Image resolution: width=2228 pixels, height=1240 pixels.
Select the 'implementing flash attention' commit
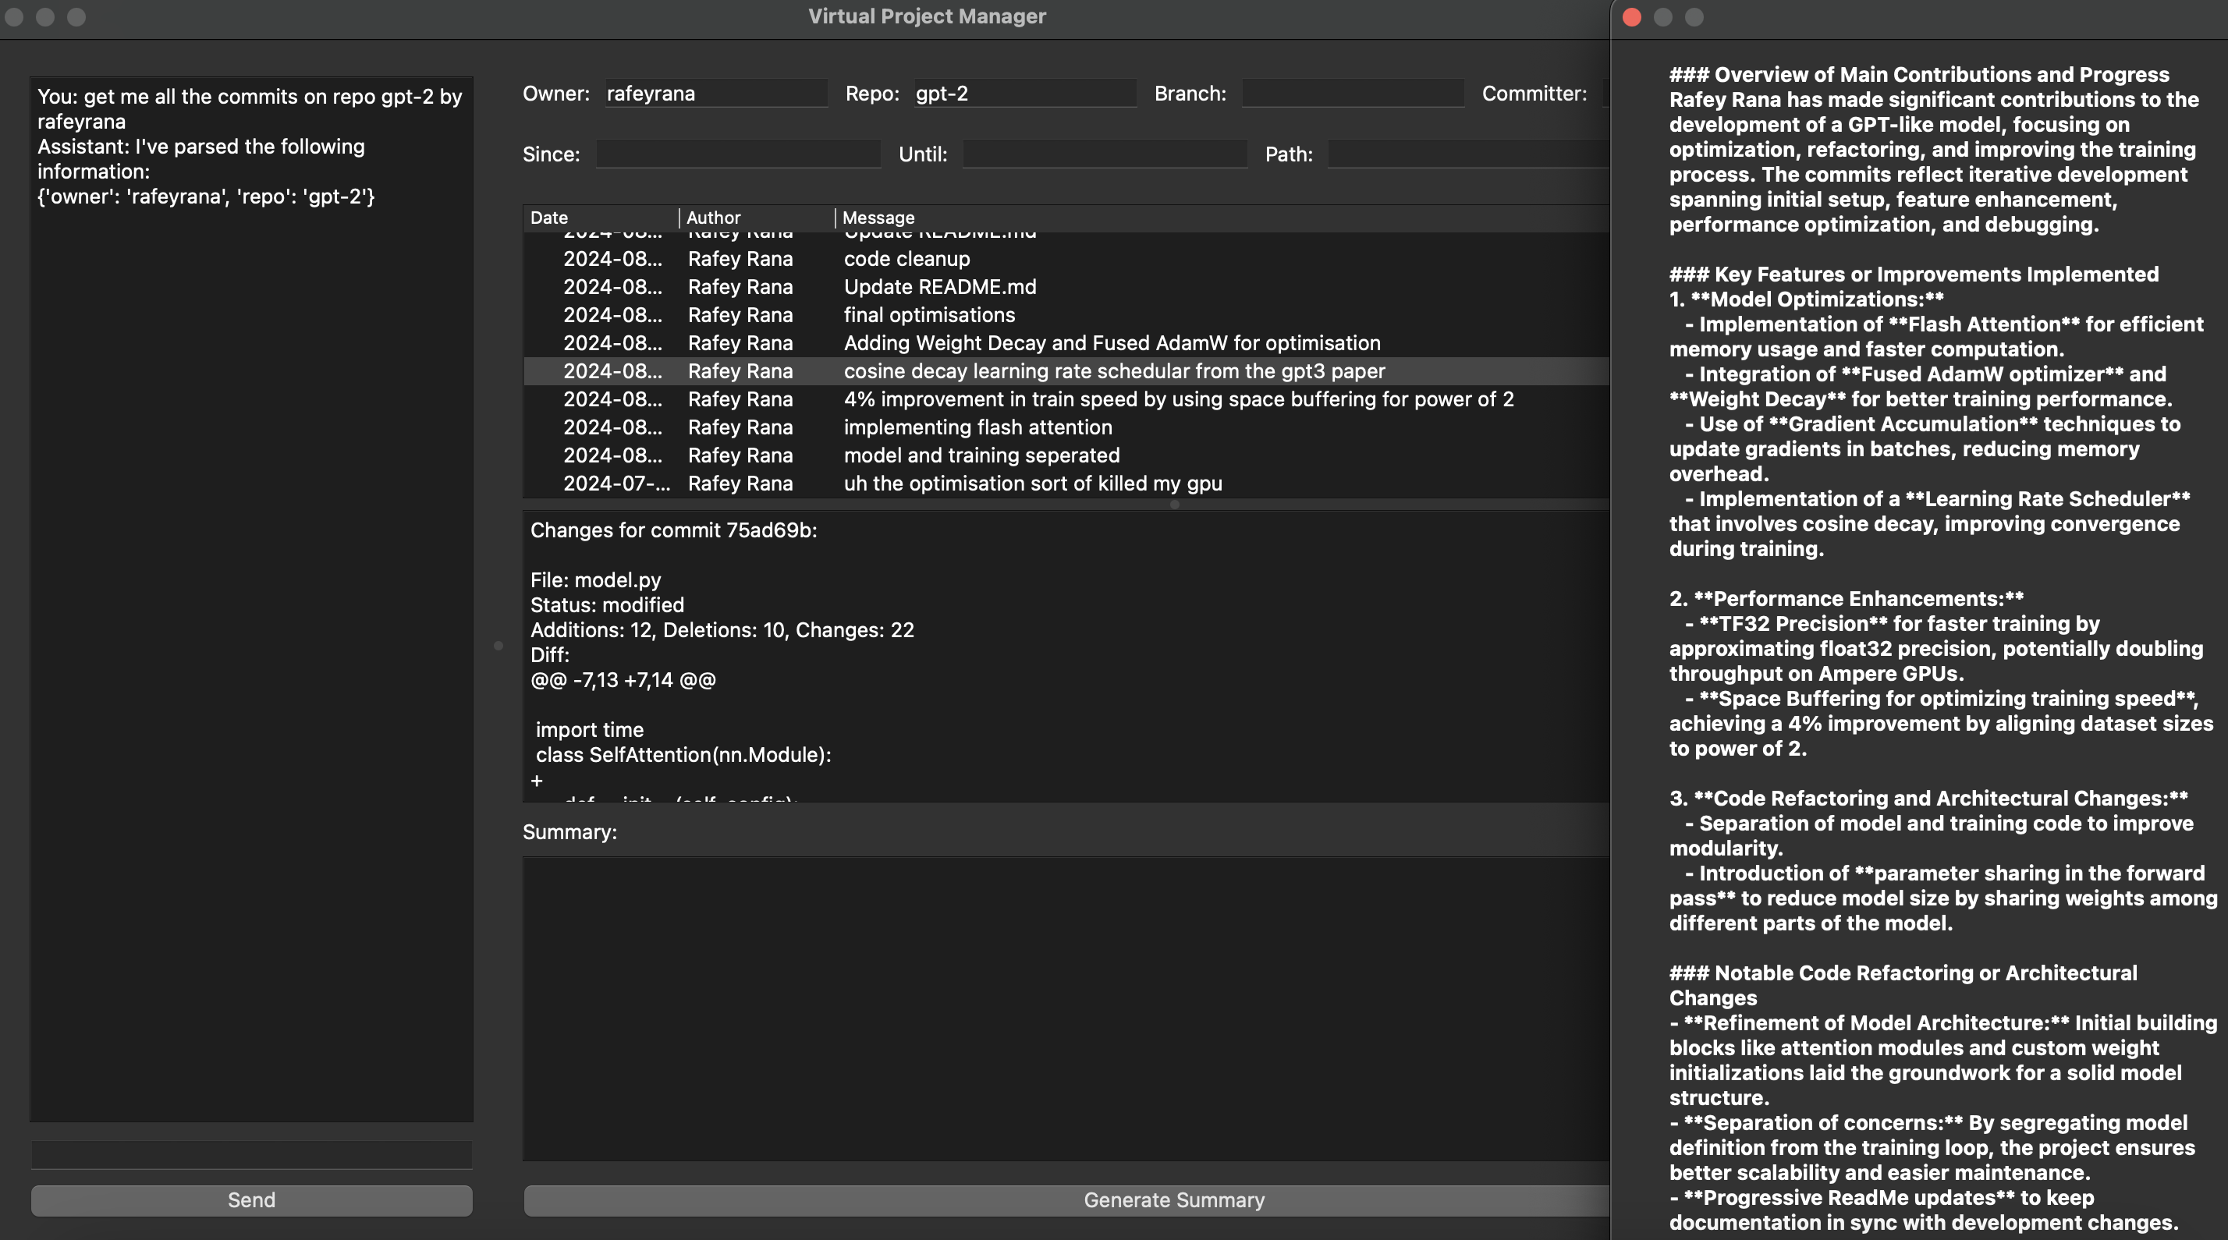pos(977,427)
